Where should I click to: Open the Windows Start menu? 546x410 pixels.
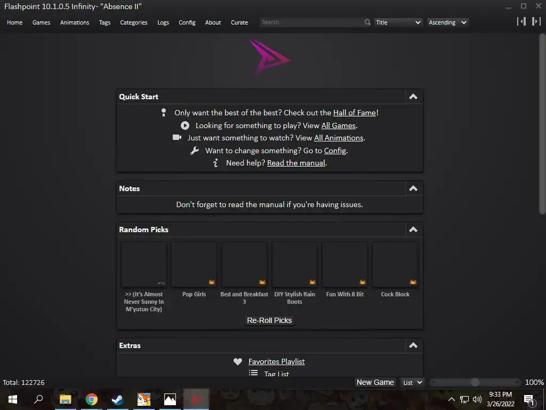tap(13, 399)
